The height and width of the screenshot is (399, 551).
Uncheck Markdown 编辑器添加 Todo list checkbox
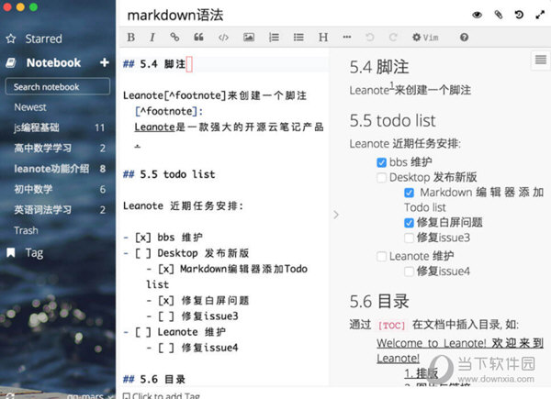pyautogui.click(x=409, y=193)
